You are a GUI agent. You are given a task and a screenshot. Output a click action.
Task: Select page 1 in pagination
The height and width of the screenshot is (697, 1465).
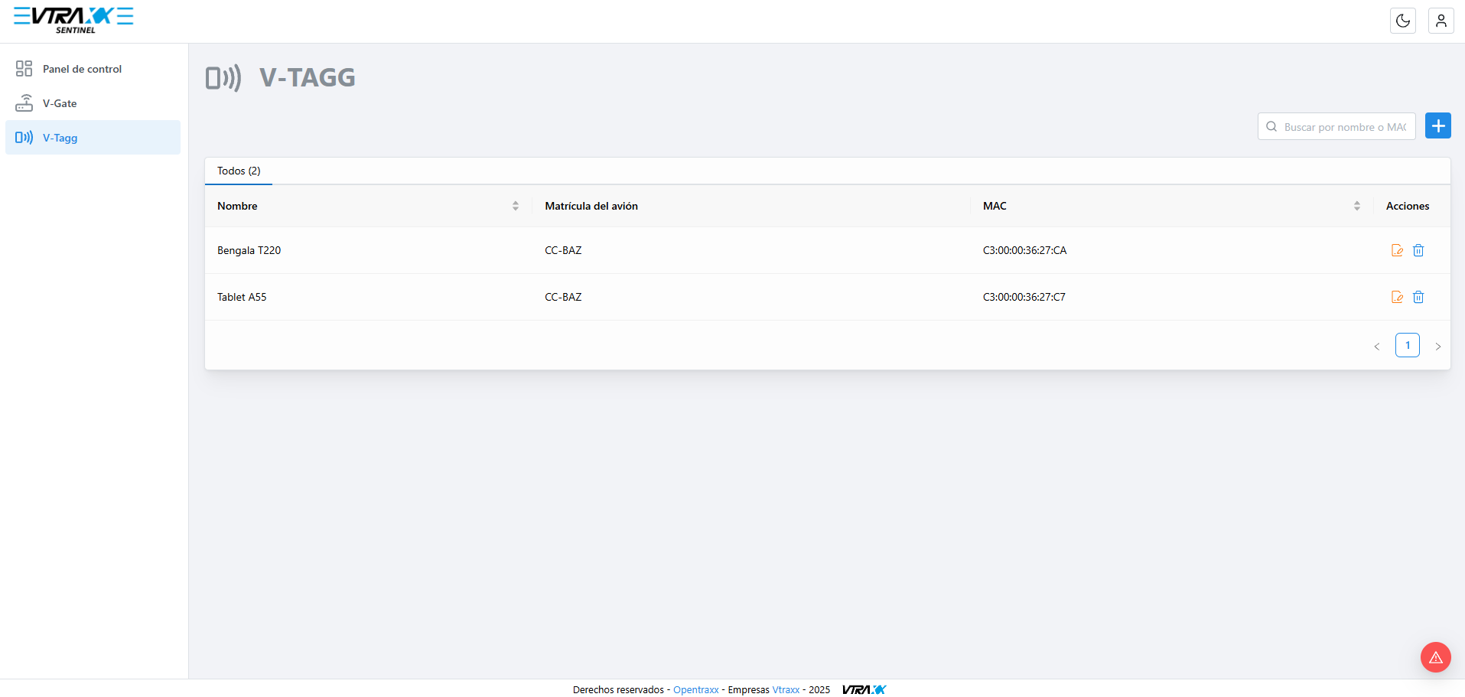[x=1408, y=345]
